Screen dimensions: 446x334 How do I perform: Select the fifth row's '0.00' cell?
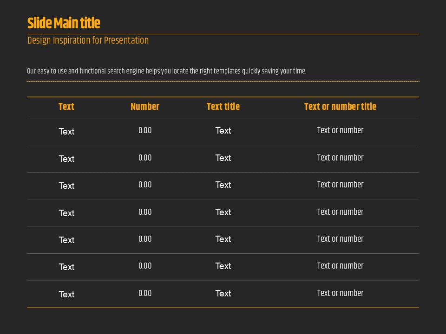coord(145,239)
